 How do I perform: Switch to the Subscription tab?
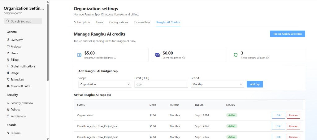82,22
